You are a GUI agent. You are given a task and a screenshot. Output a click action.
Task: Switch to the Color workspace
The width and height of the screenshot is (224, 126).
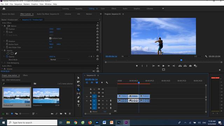pos(103,8)
